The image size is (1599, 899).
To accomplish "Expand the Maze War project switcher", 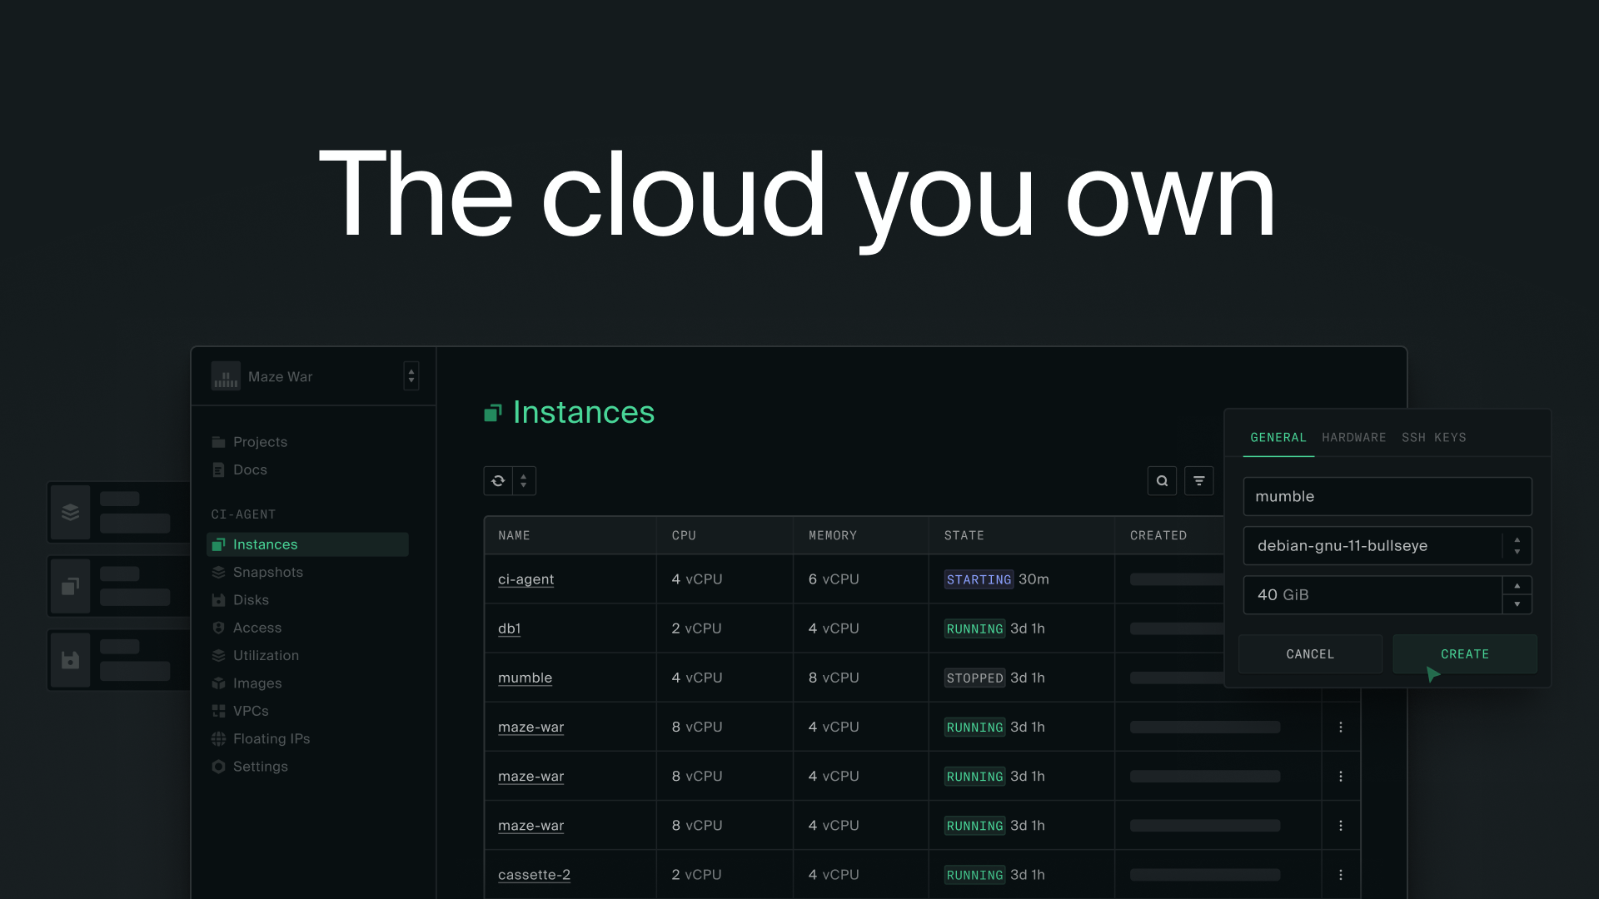I will tap(411, 376).
